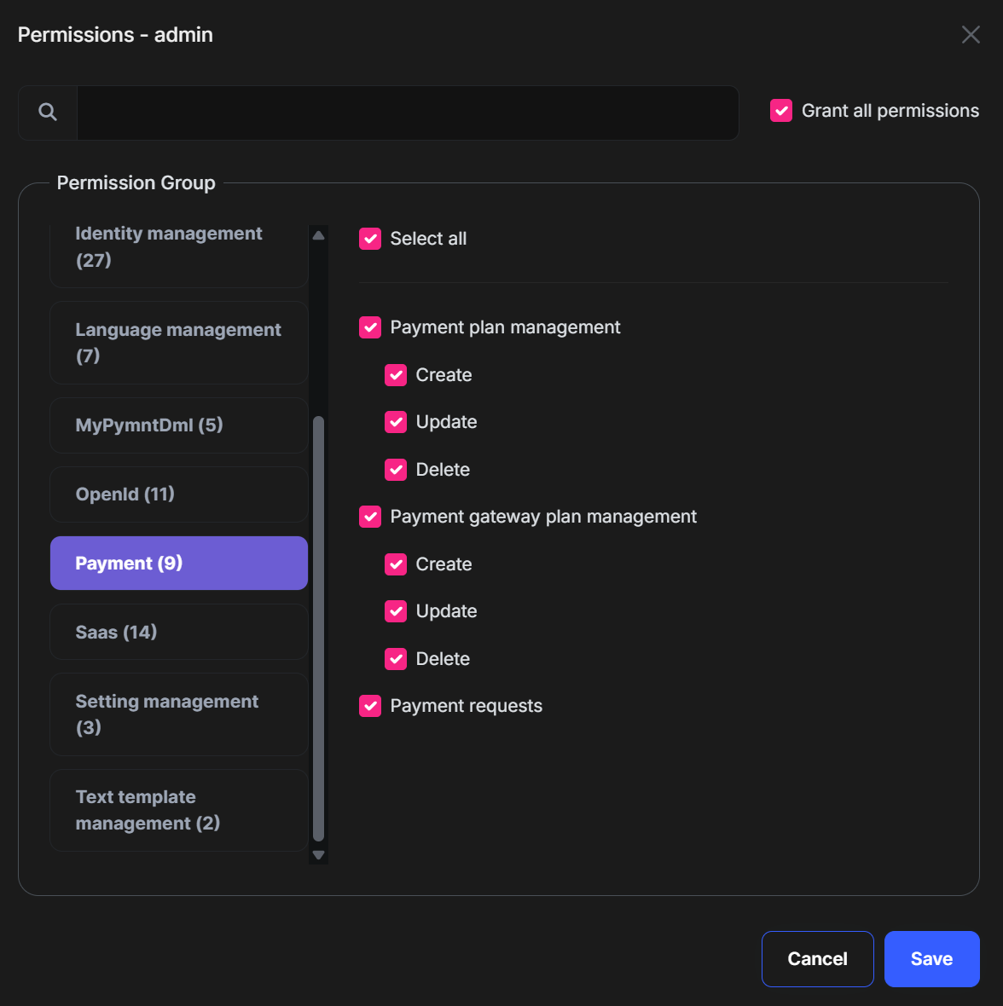
Task: Toggle the Select all checkbox
Action: [370, 239]
